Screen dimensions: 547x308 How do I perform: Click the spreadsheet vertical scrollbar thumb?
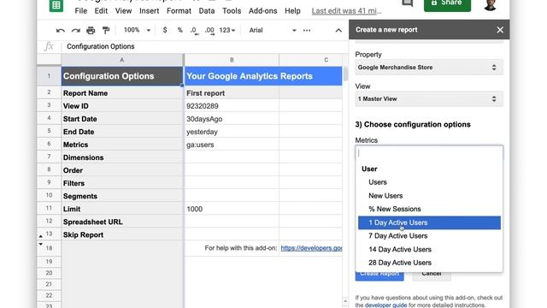[345, 74]
